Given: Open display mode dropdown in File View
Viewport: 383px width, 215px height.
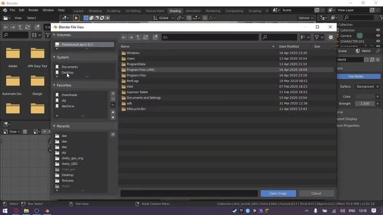Looking at the screenshot, I should [x=305, y=37].
